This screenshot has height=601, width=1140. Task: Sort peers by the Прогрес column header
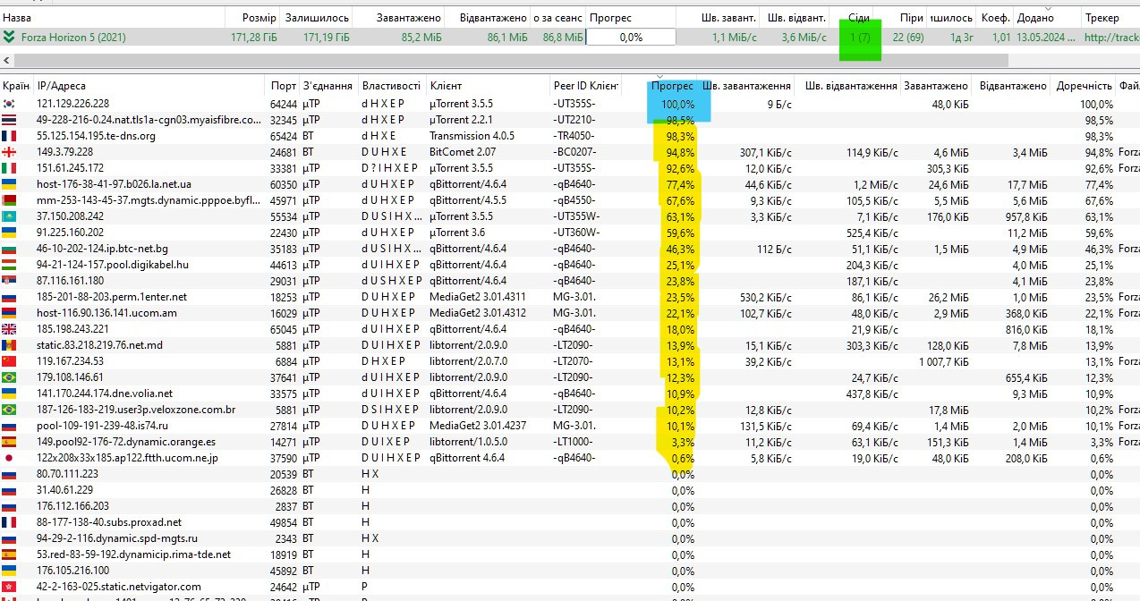[671, 86]
